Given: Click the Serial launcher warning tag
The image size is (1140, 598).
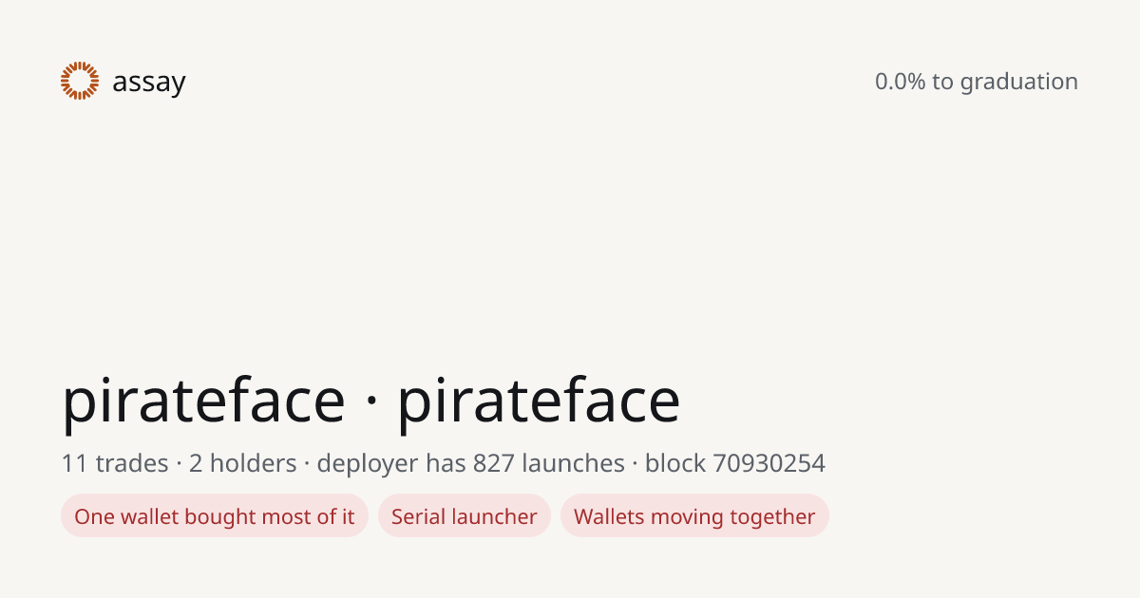Looking at the screenshot, I should tap(465, 516).
